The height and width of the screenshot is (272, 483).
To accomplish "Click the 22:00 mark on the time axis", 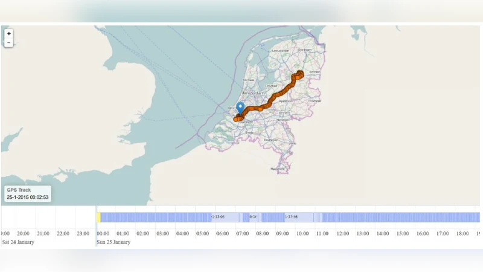I will click(63, 233).
